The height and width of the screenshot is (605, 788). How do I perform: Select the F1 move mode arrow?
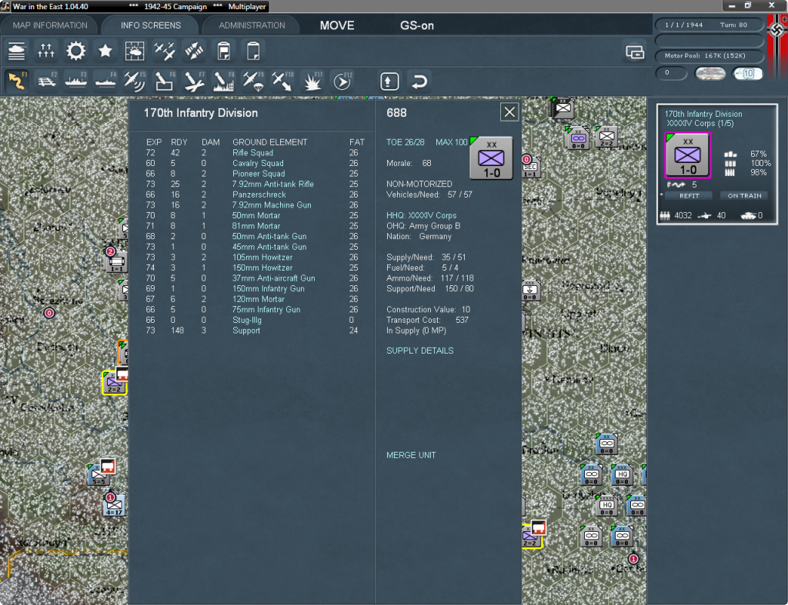tap(17, 81)
